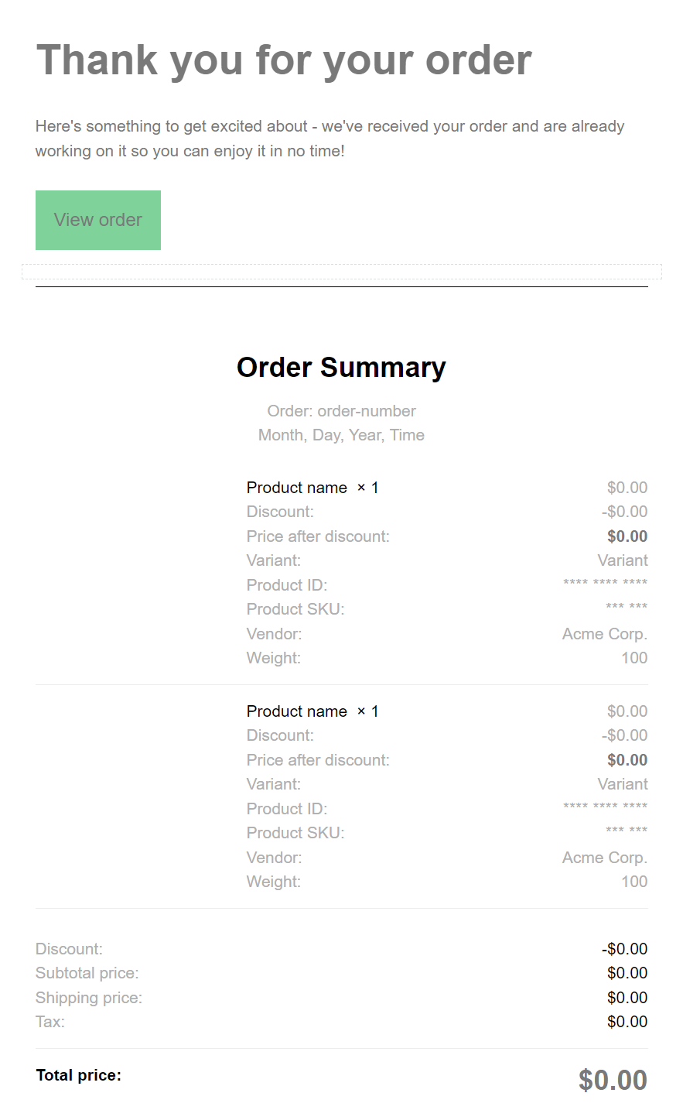Click the masked Product ID of first item
Image resolution: width=683 pixels, height=1110 pixels.
click(606, 583)
